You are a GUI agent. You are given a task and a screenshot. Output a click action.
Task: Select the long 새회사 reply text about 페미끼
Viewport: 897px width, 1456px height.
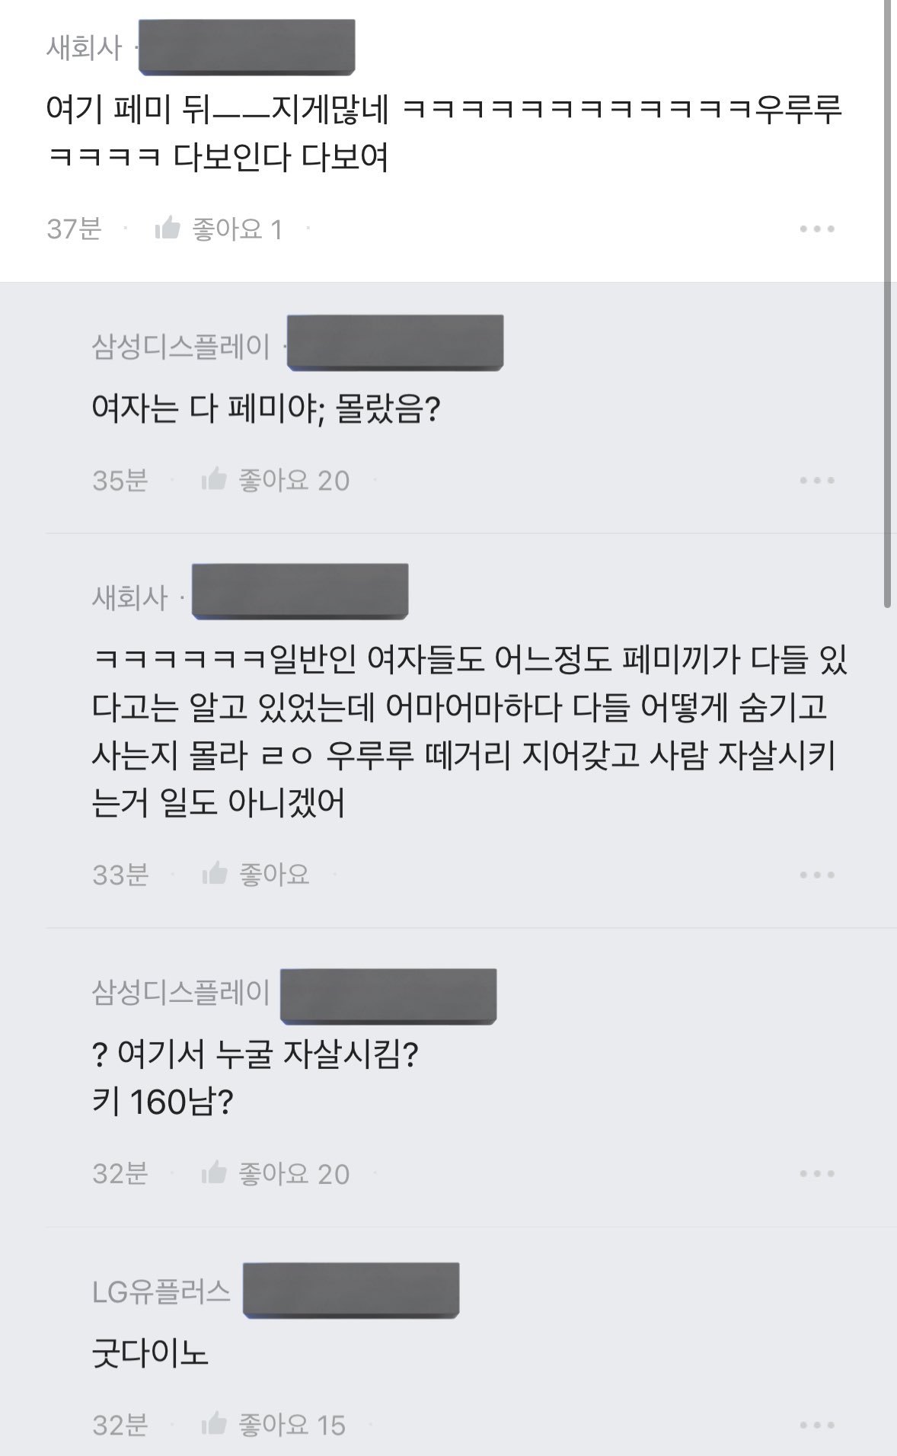469,731
